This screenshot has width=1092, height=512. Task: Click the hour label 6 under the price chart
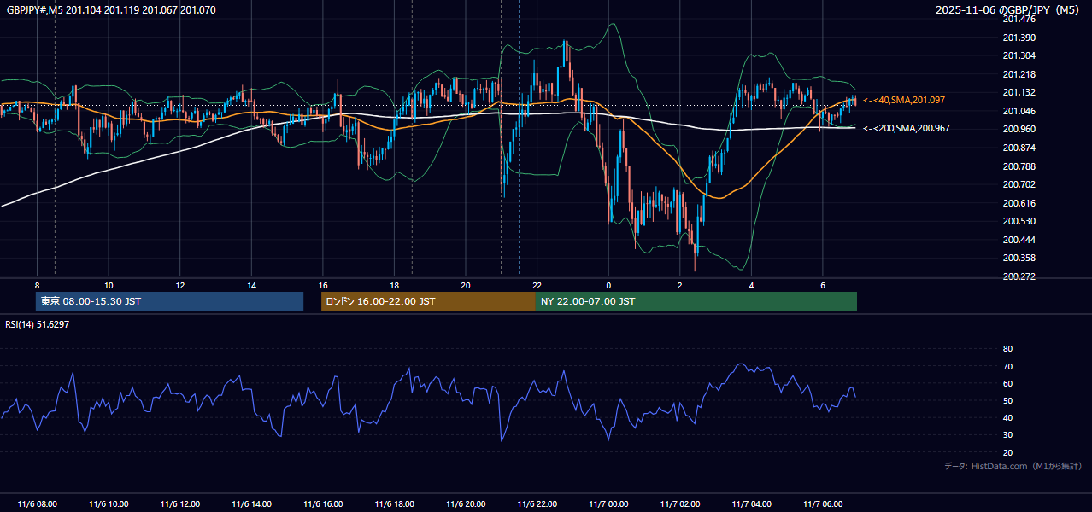click(x=822, y=285)
